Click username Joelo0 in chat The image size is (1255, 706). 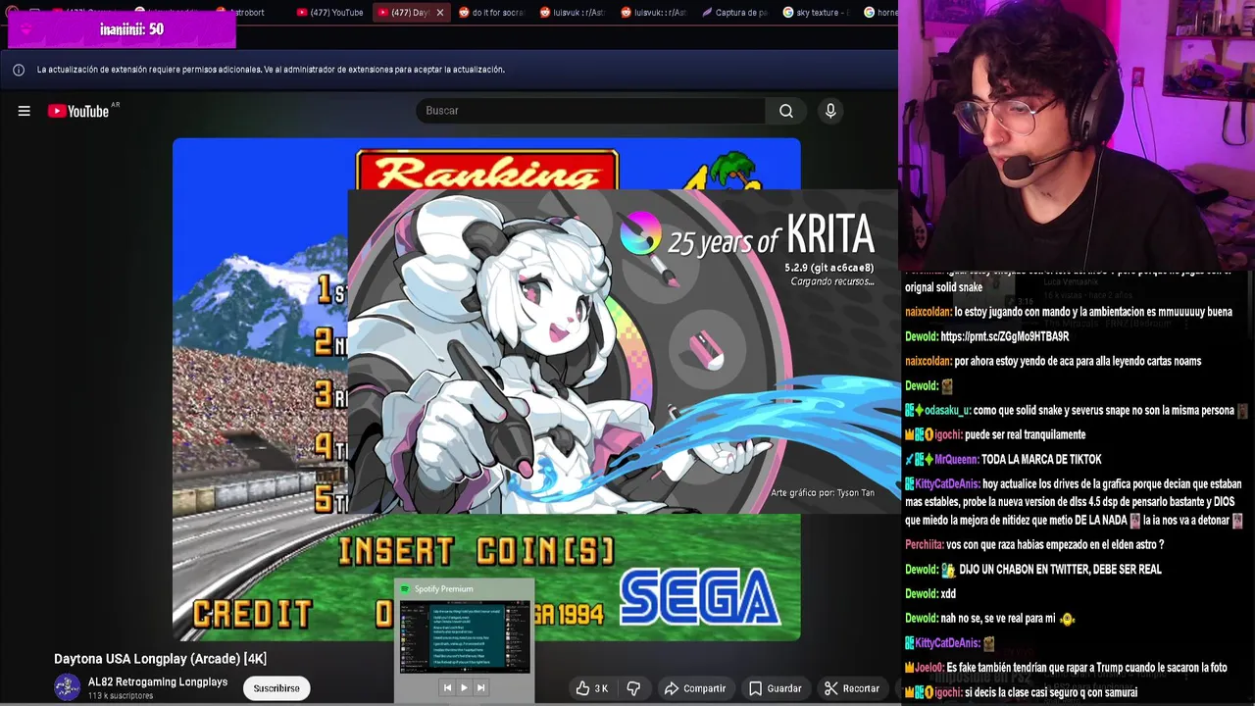point(929,667)
